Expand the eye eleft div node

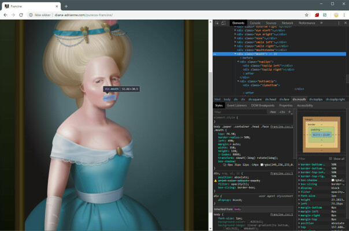(x=235, y=30)
